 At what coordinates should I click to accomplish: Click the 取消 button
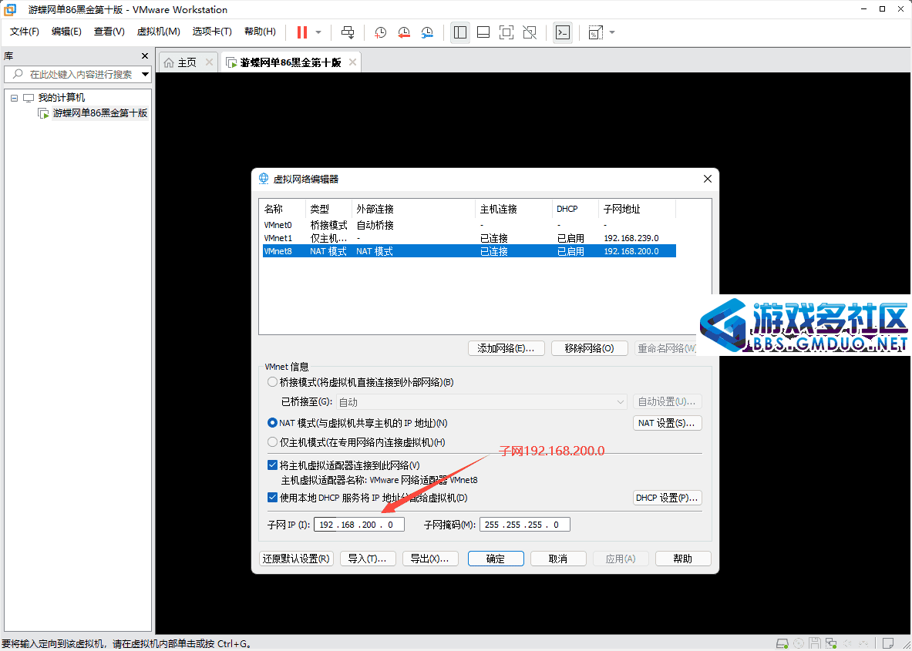558,559
